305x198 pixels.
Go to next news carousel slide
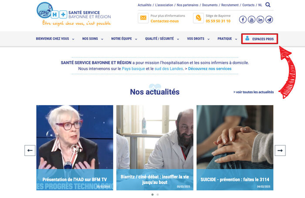pyautogui.click(x=280, y=151)
